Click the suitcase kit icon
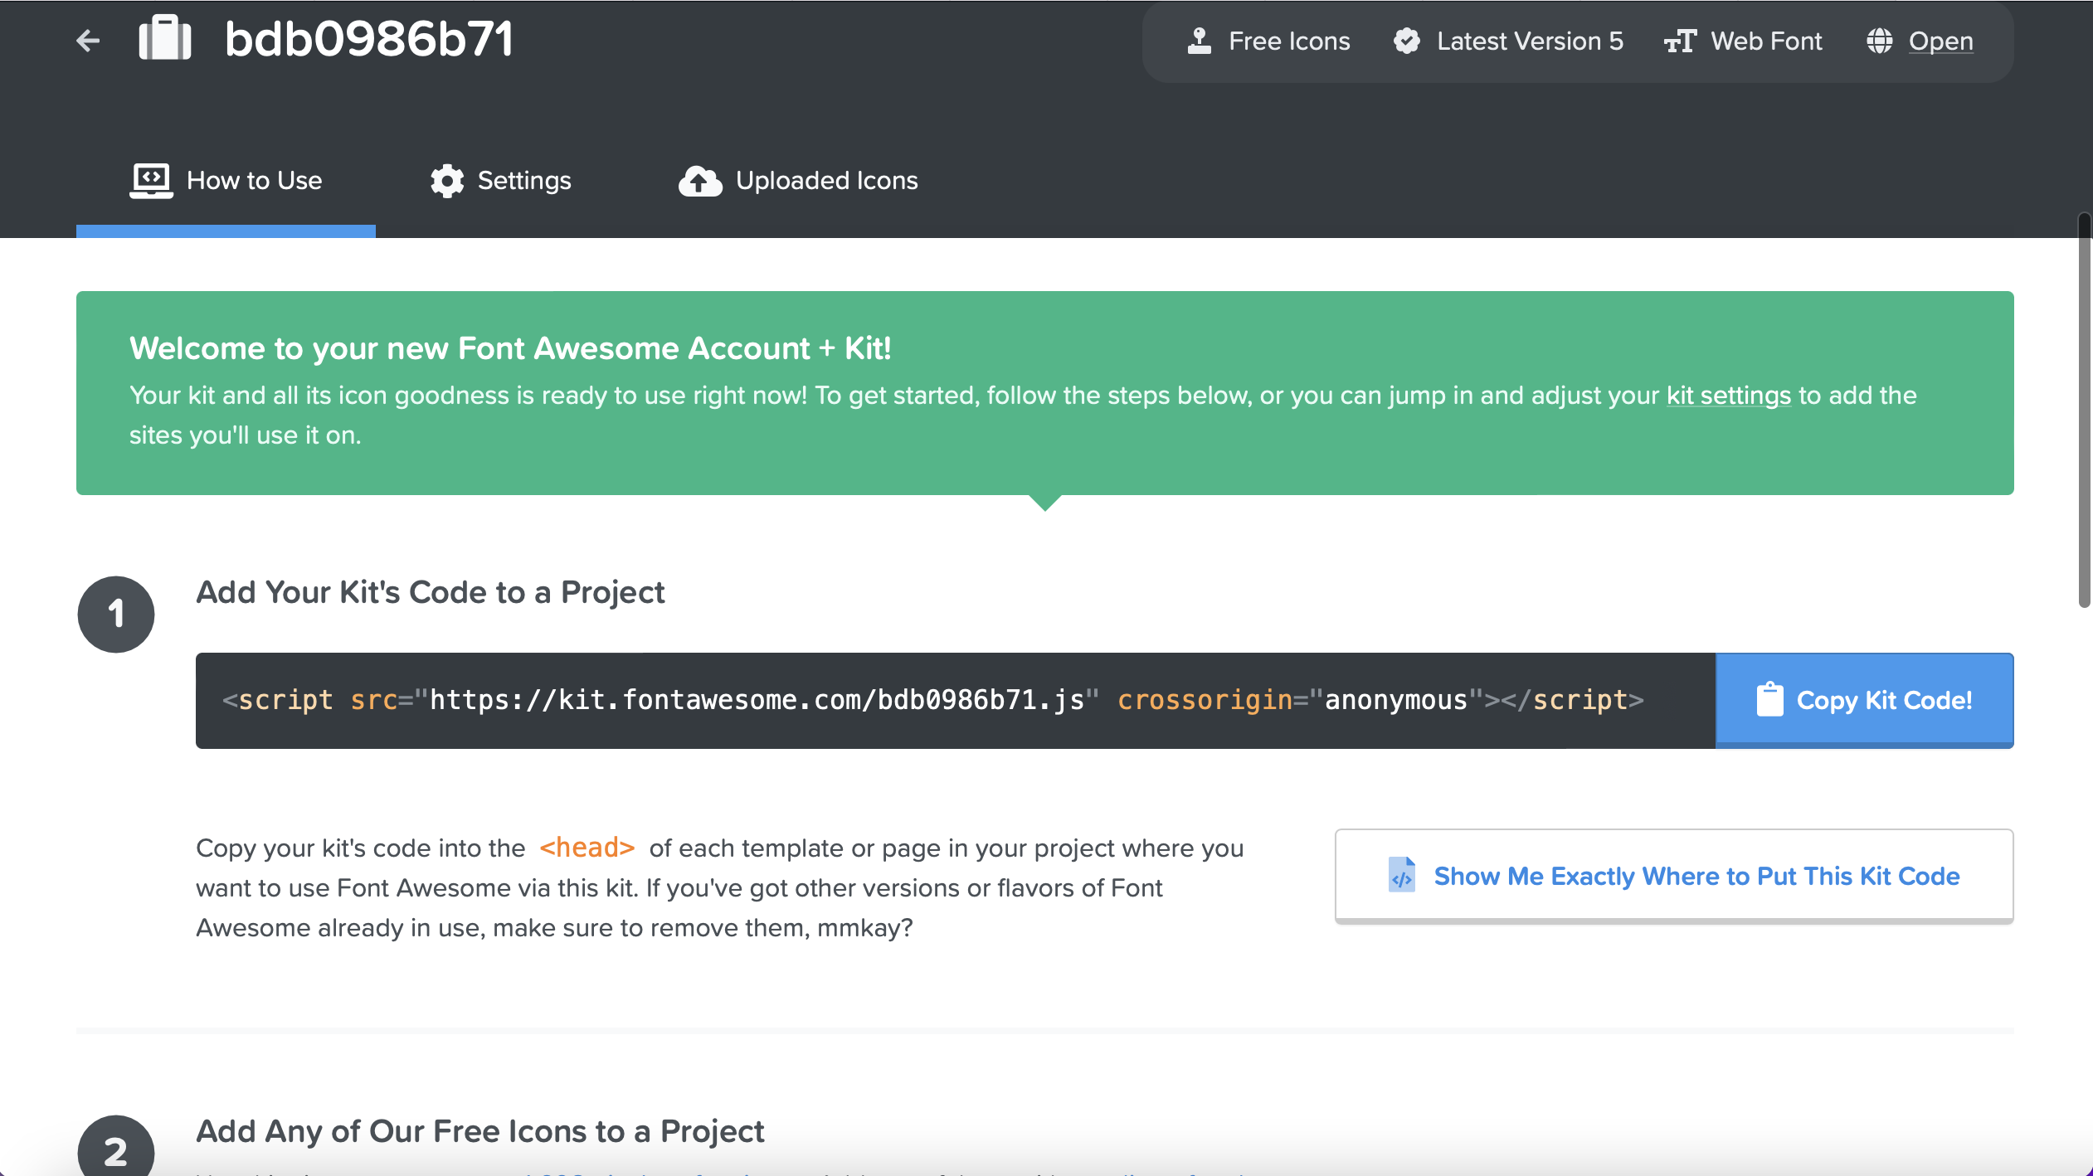The width and height of the screenshot is (2093, 1176). [x=165, y=38]
